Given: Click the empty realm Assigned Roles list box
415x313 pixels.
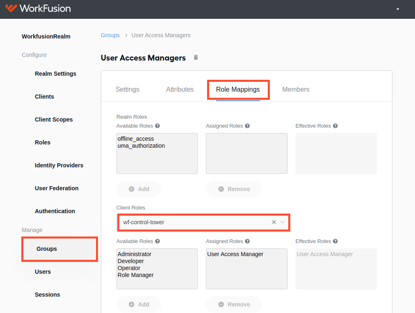Looking at the screenshot, I should pyautogui.click(x=247, y=153).
